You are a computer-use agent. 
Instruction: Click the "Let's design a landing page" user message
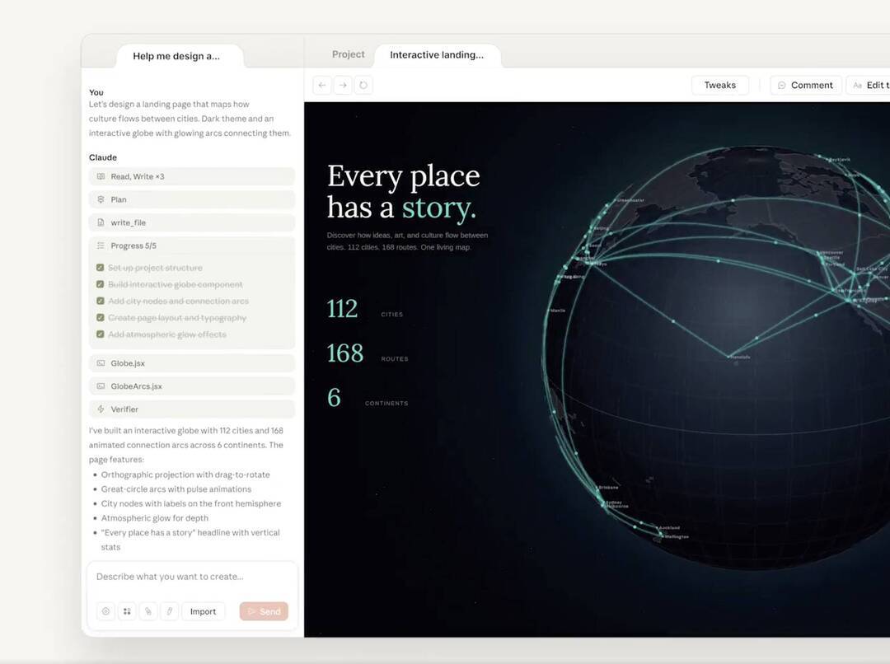190,119
